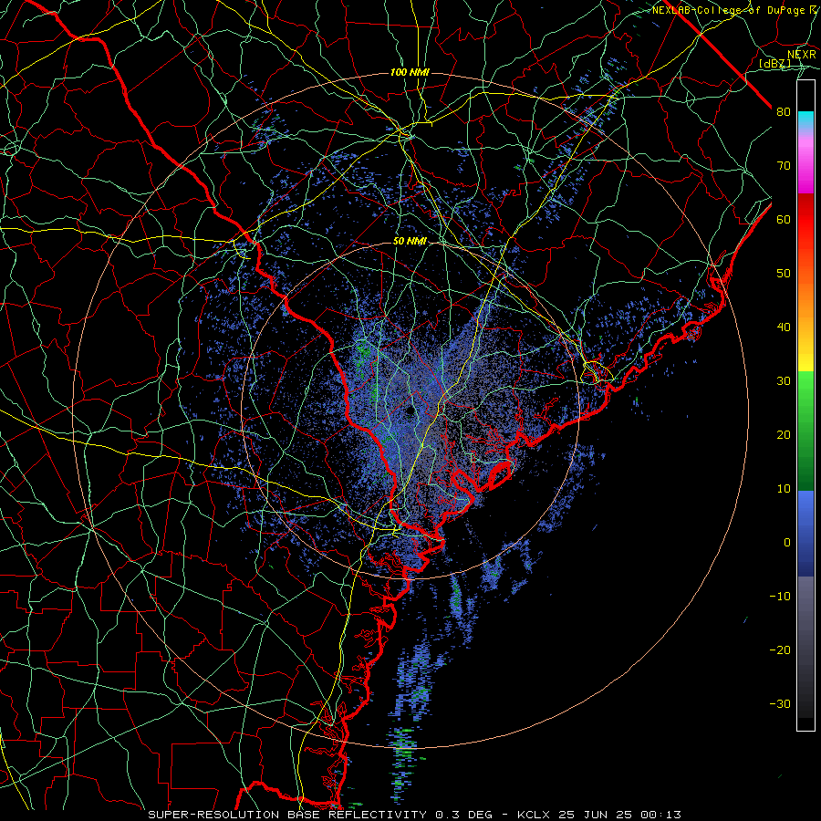Click the 80 value on dBZ scale
821x821 pixels.
pos(784,112)
